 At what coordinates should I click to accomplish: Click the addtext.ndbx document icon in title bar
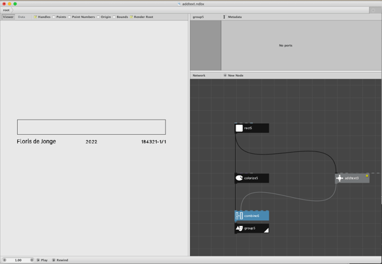tap(180, 4)
